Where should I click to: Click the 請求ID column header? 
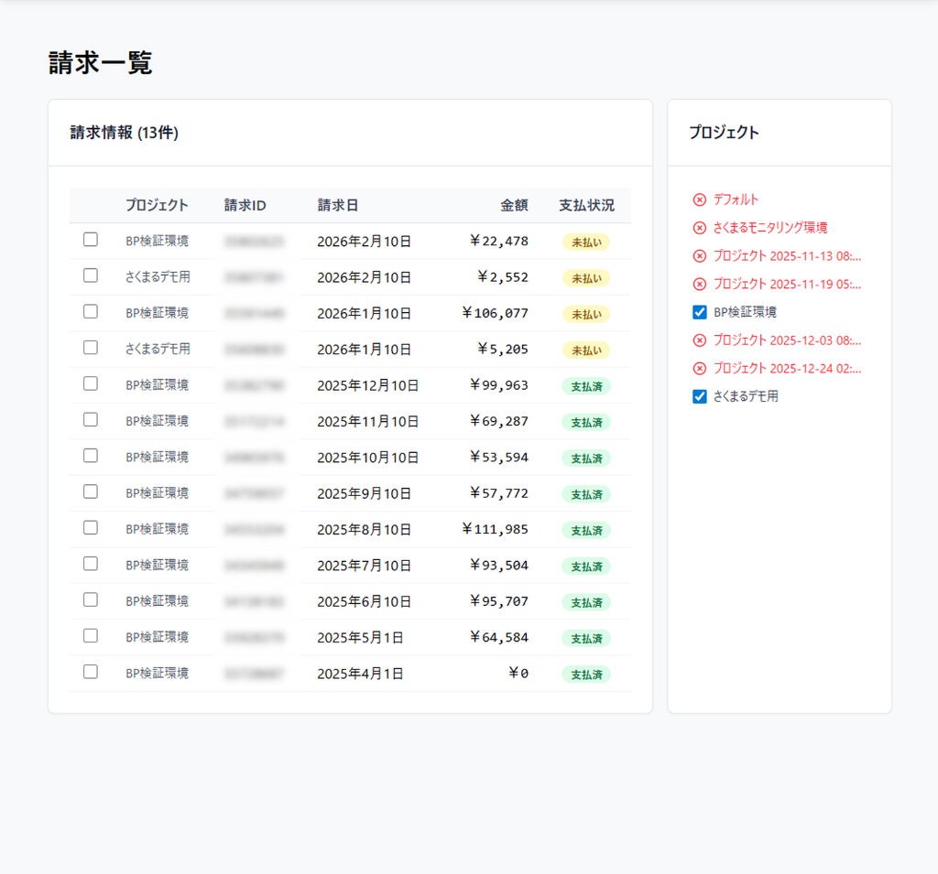pyautogui.click(x=245, y=206)
